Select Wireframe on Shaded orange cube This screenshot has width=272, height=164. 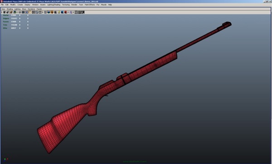pyautogui.click(x=52, y=12)
